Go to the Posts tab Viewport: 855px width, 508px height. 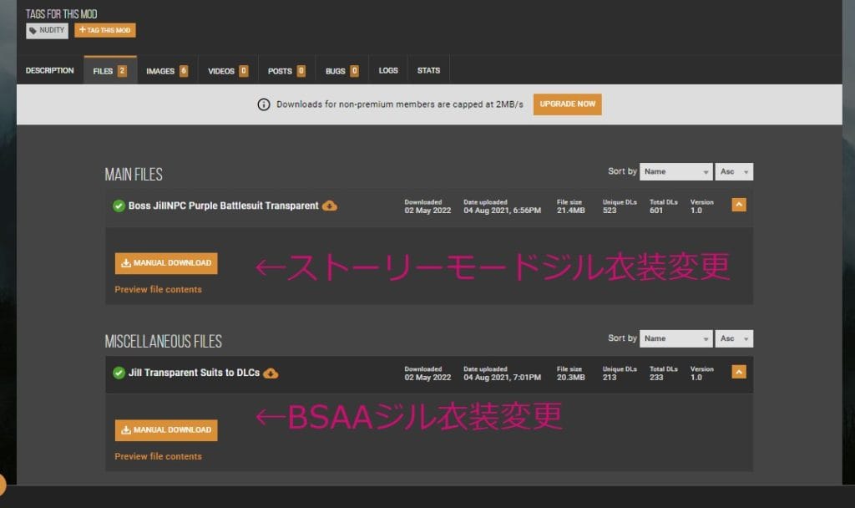pos(286,71)
